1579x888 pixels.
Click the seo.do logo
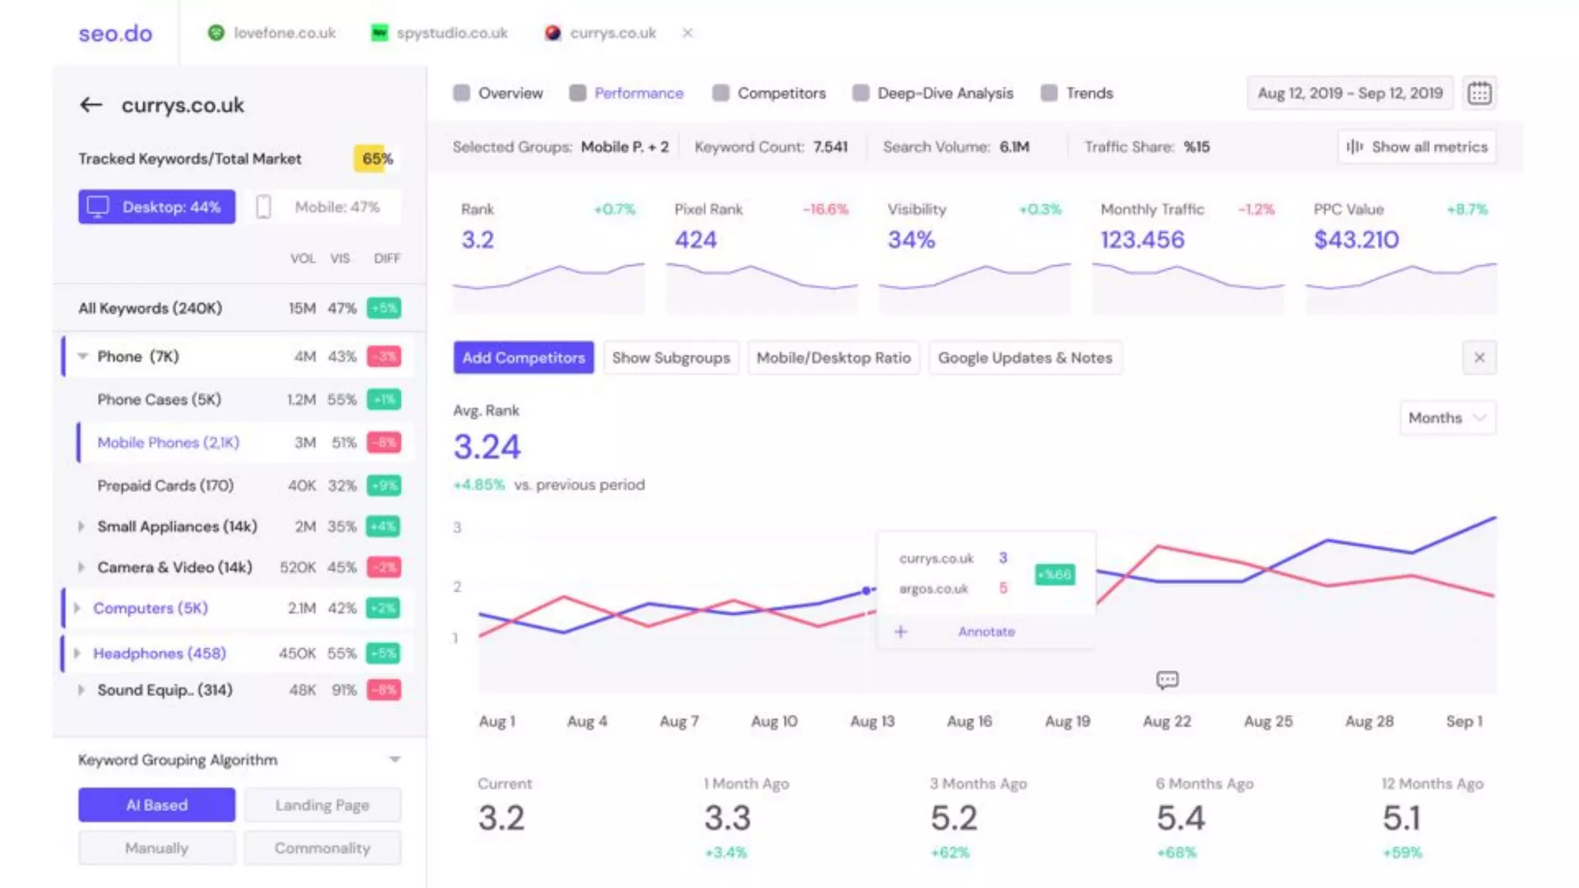pos(116,33)
